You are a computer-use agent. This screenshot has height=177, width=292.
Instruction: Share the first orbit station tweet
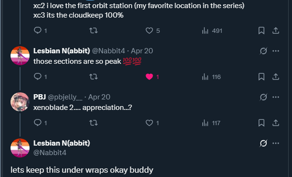[276, 30]
